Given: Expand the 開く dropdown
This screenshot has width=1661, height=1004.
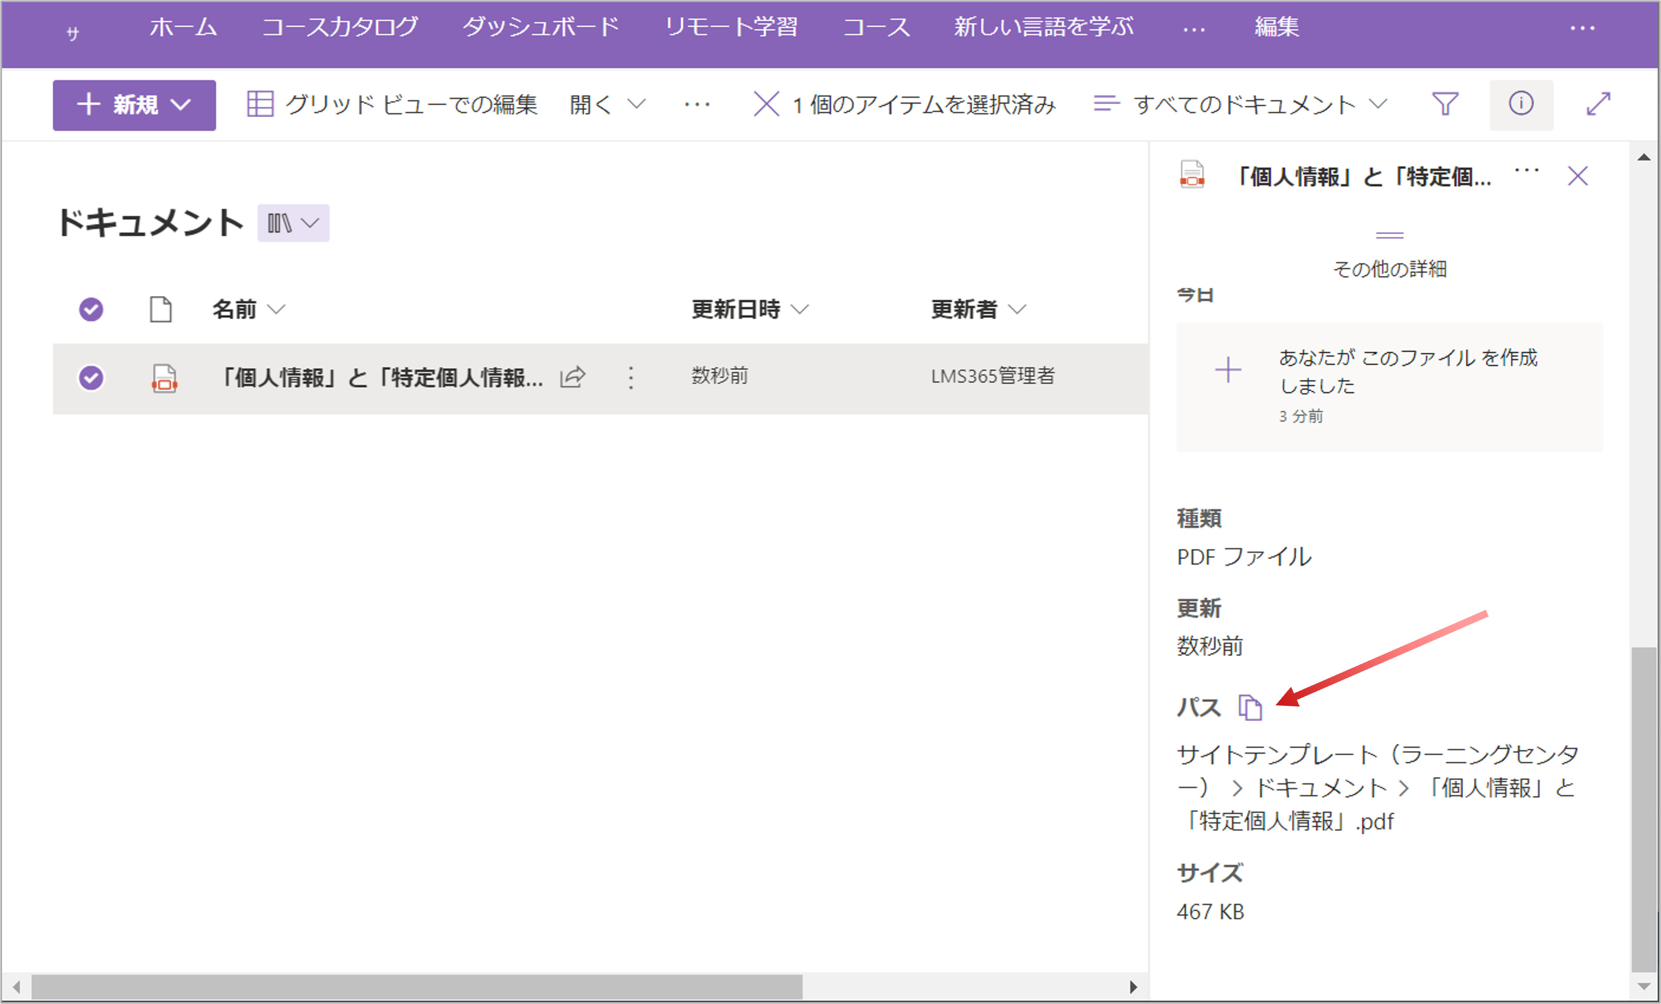Looking at the screenshot, I should (x=607, y=105).
